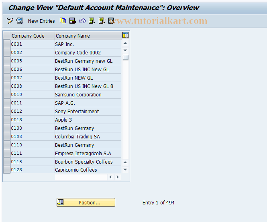Open table column configuration icon

(125, 35)
